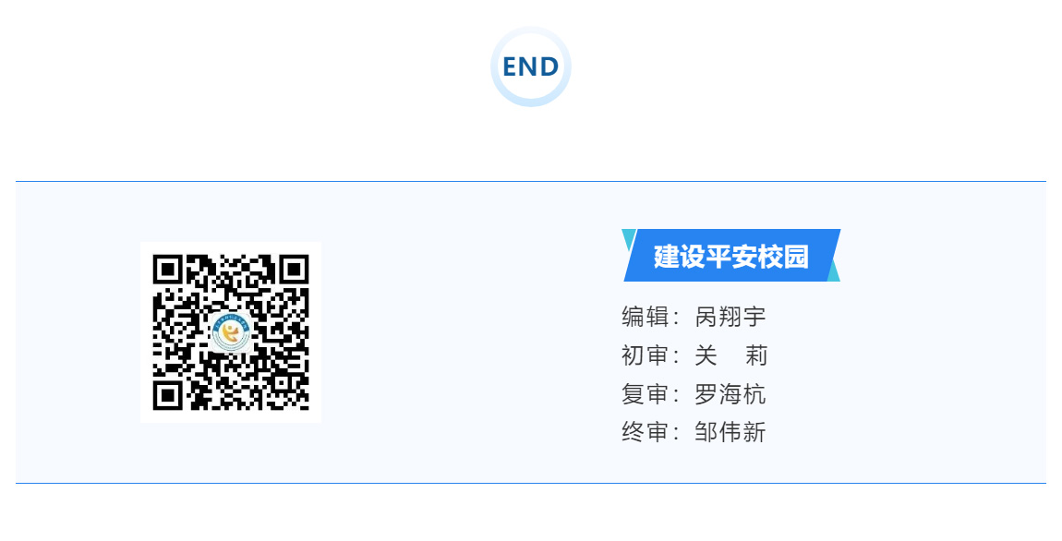This screenshot has width=1062, height=541.
Task: Click editor name 呙翔宇
Action: pyautogui.click(x=730, y=317)
